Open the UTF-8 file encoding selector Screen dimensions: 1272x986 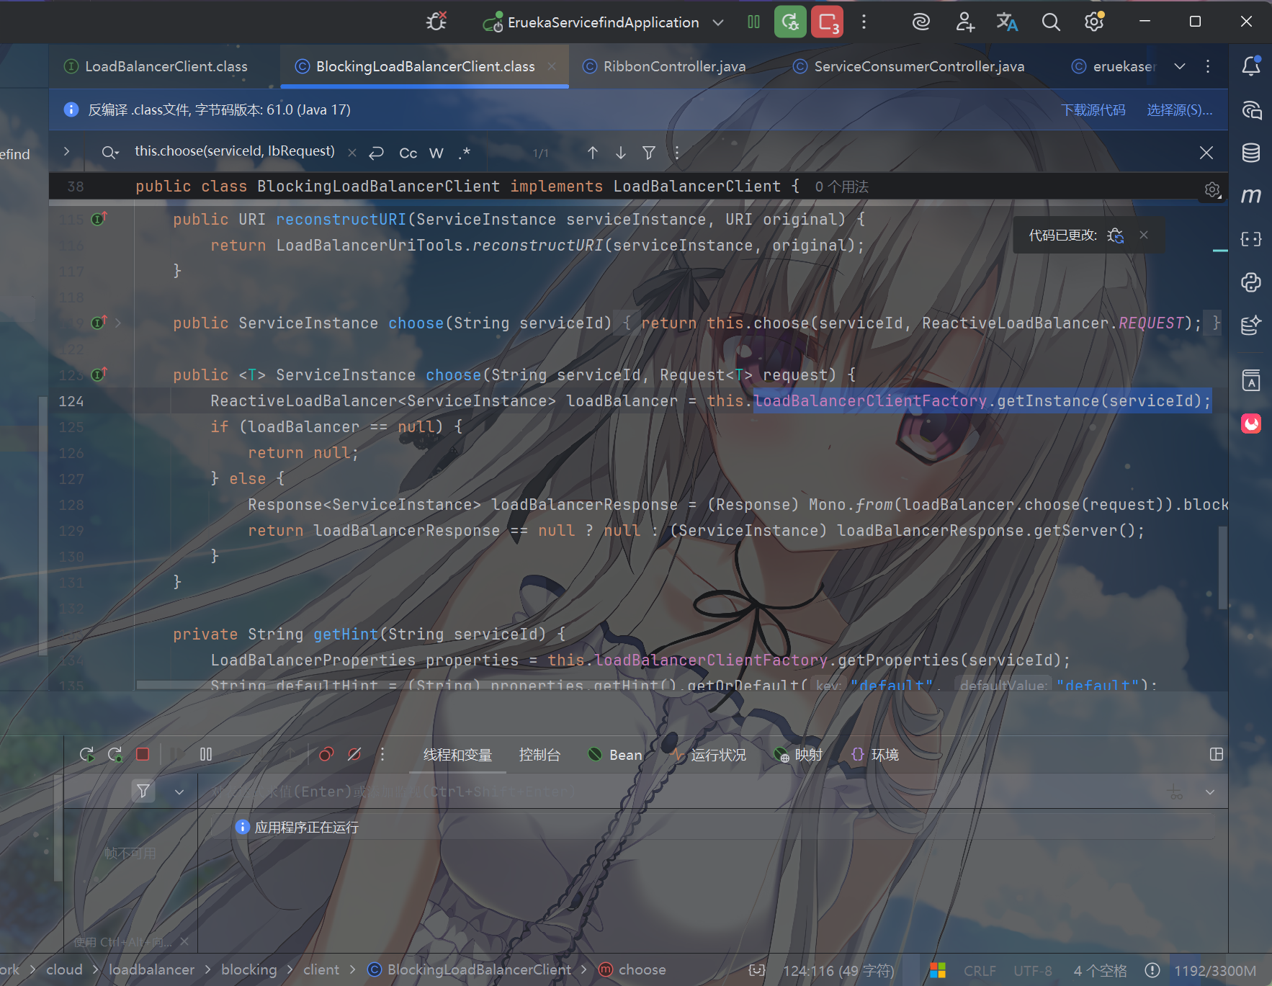click(x=1032, y=971)
